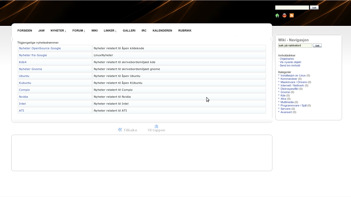351x197 pixels.
Task: Open the Kubuntu news feed
Action: click(25, 83)
